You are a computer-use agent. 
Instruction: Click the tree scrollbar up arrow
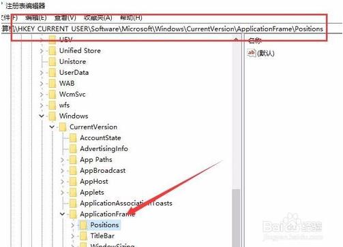236,40
